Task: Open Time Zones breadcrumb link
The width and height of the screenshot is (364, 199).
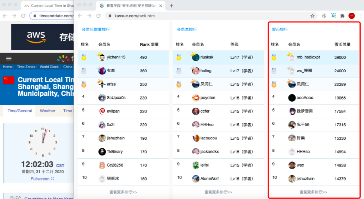Action: point(26,67)
